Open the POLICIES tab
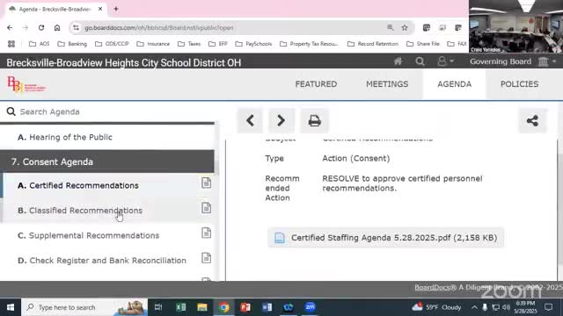 click(x=519, y=84)
